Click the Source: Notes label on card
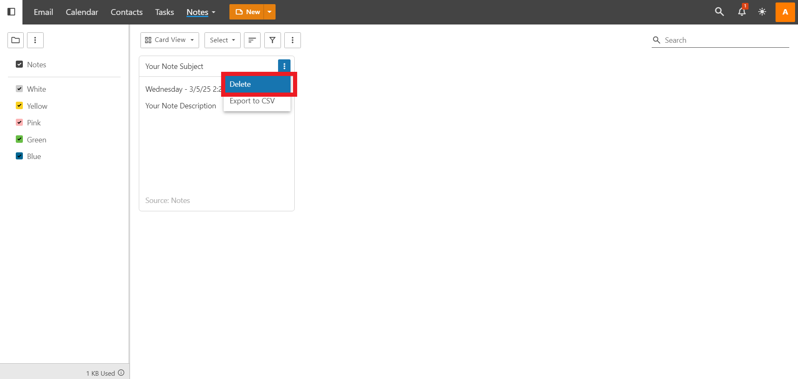Viewport: 798px width, 379px height. click(x=167, y=201)
